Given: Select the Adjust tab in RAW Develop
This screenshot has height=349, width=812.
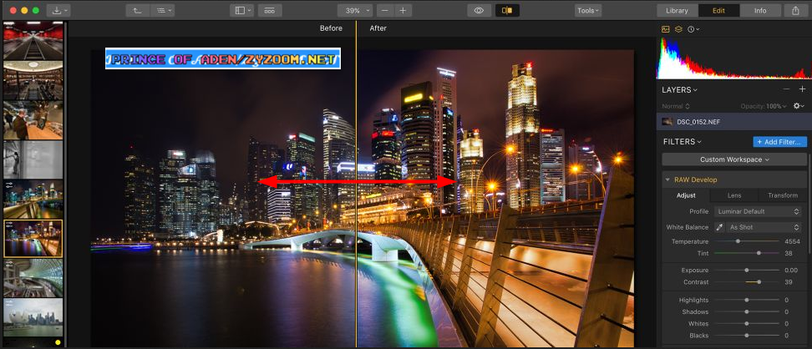Looking at the screenshot, I should point(686,195).
